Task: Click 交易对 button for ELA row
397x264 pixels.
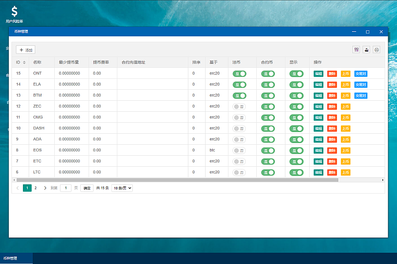Action: (361, 84)
